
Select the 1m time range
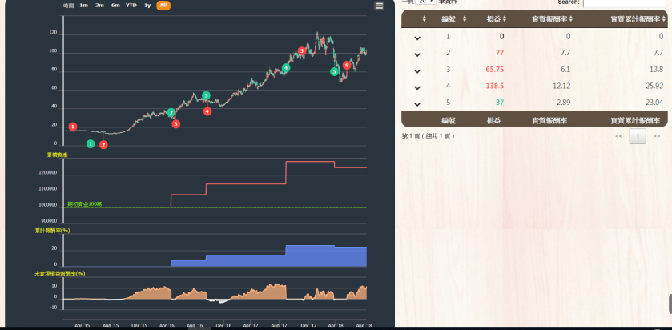point(84,6)
